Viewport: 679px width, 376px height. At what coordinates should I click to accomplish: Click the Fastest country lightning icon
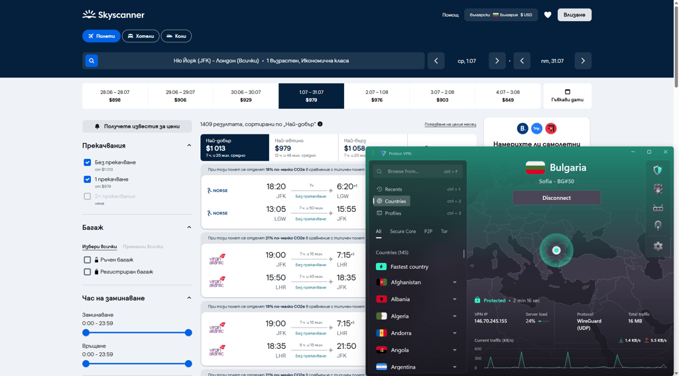[381, 267]
